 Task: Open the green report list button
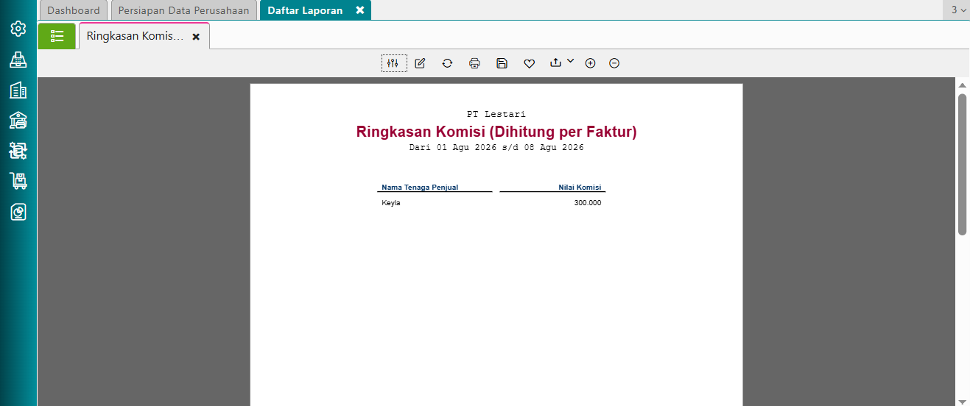57,36
